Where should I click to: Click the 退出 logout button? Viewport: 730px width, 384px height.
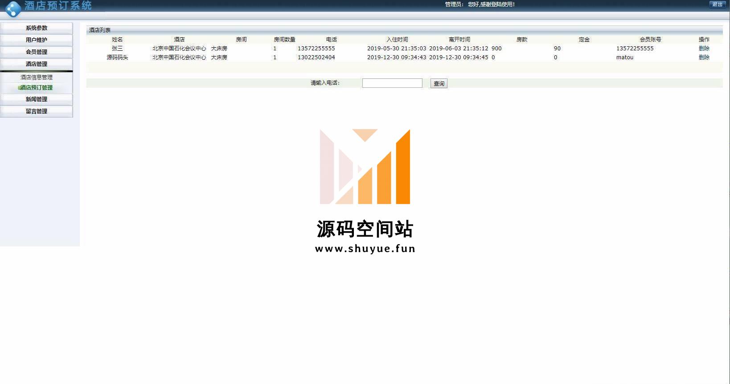click(717, 4)
